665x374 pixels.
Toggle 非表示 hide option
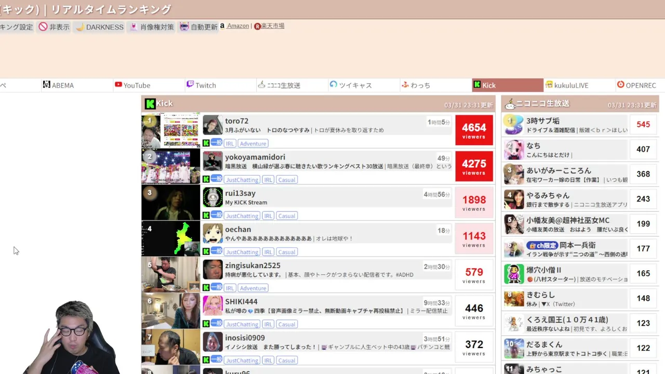tap(54, 26)
